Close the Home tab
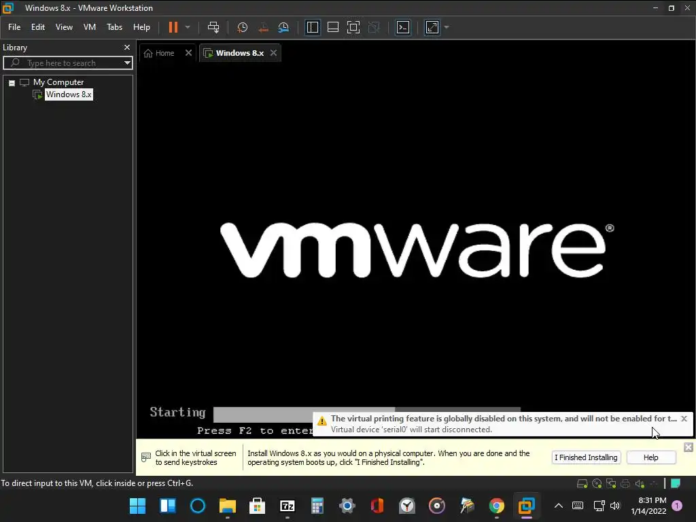 [189, 53]
